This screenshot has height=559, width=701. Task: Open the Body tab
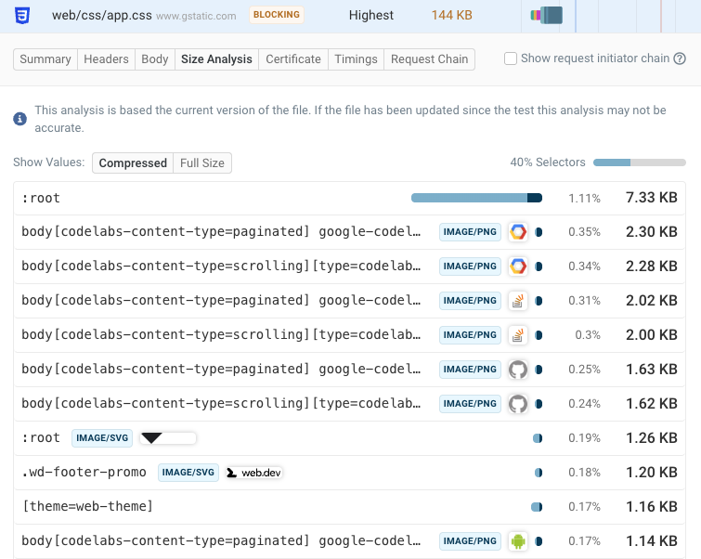[x=155, y=59]
